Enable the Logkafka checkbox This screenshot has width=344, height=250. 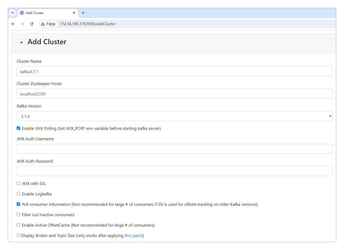[x=18, y=194]
